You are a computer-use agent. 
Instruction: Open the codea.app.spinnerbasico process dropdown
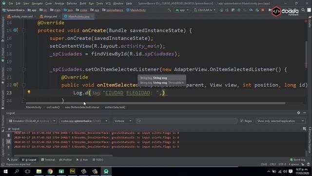coord(84,121)
